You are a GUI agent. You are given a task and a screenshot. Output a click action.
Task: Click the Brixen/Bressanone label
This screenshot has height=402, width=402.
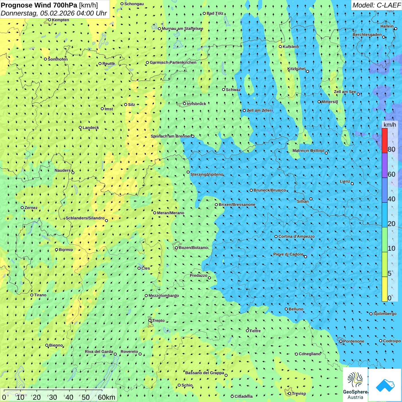[x=237, y=204]
